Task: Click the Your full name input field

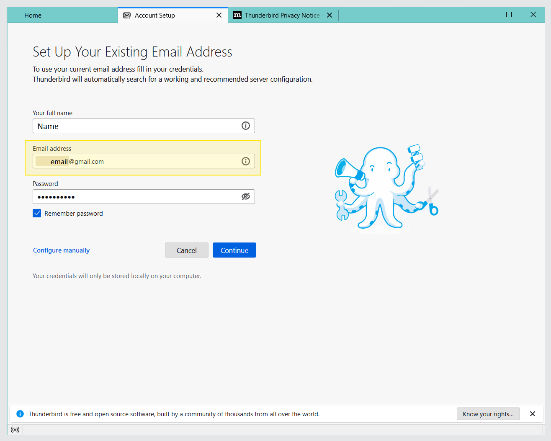Action: 144,126
